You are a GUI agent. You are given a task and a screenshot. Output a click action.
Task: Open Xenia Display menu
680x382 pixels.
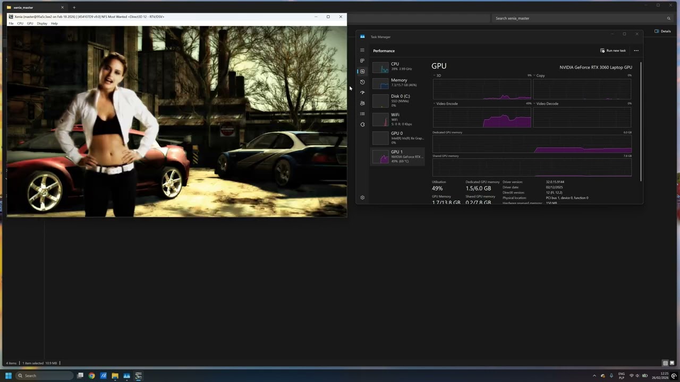point(42,23)
